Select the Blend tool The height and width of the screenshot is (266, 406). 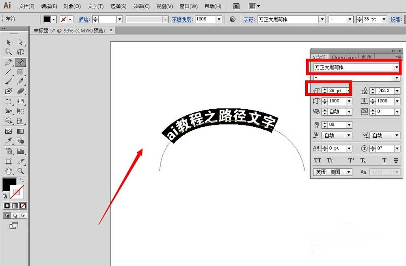click(20, 141)
